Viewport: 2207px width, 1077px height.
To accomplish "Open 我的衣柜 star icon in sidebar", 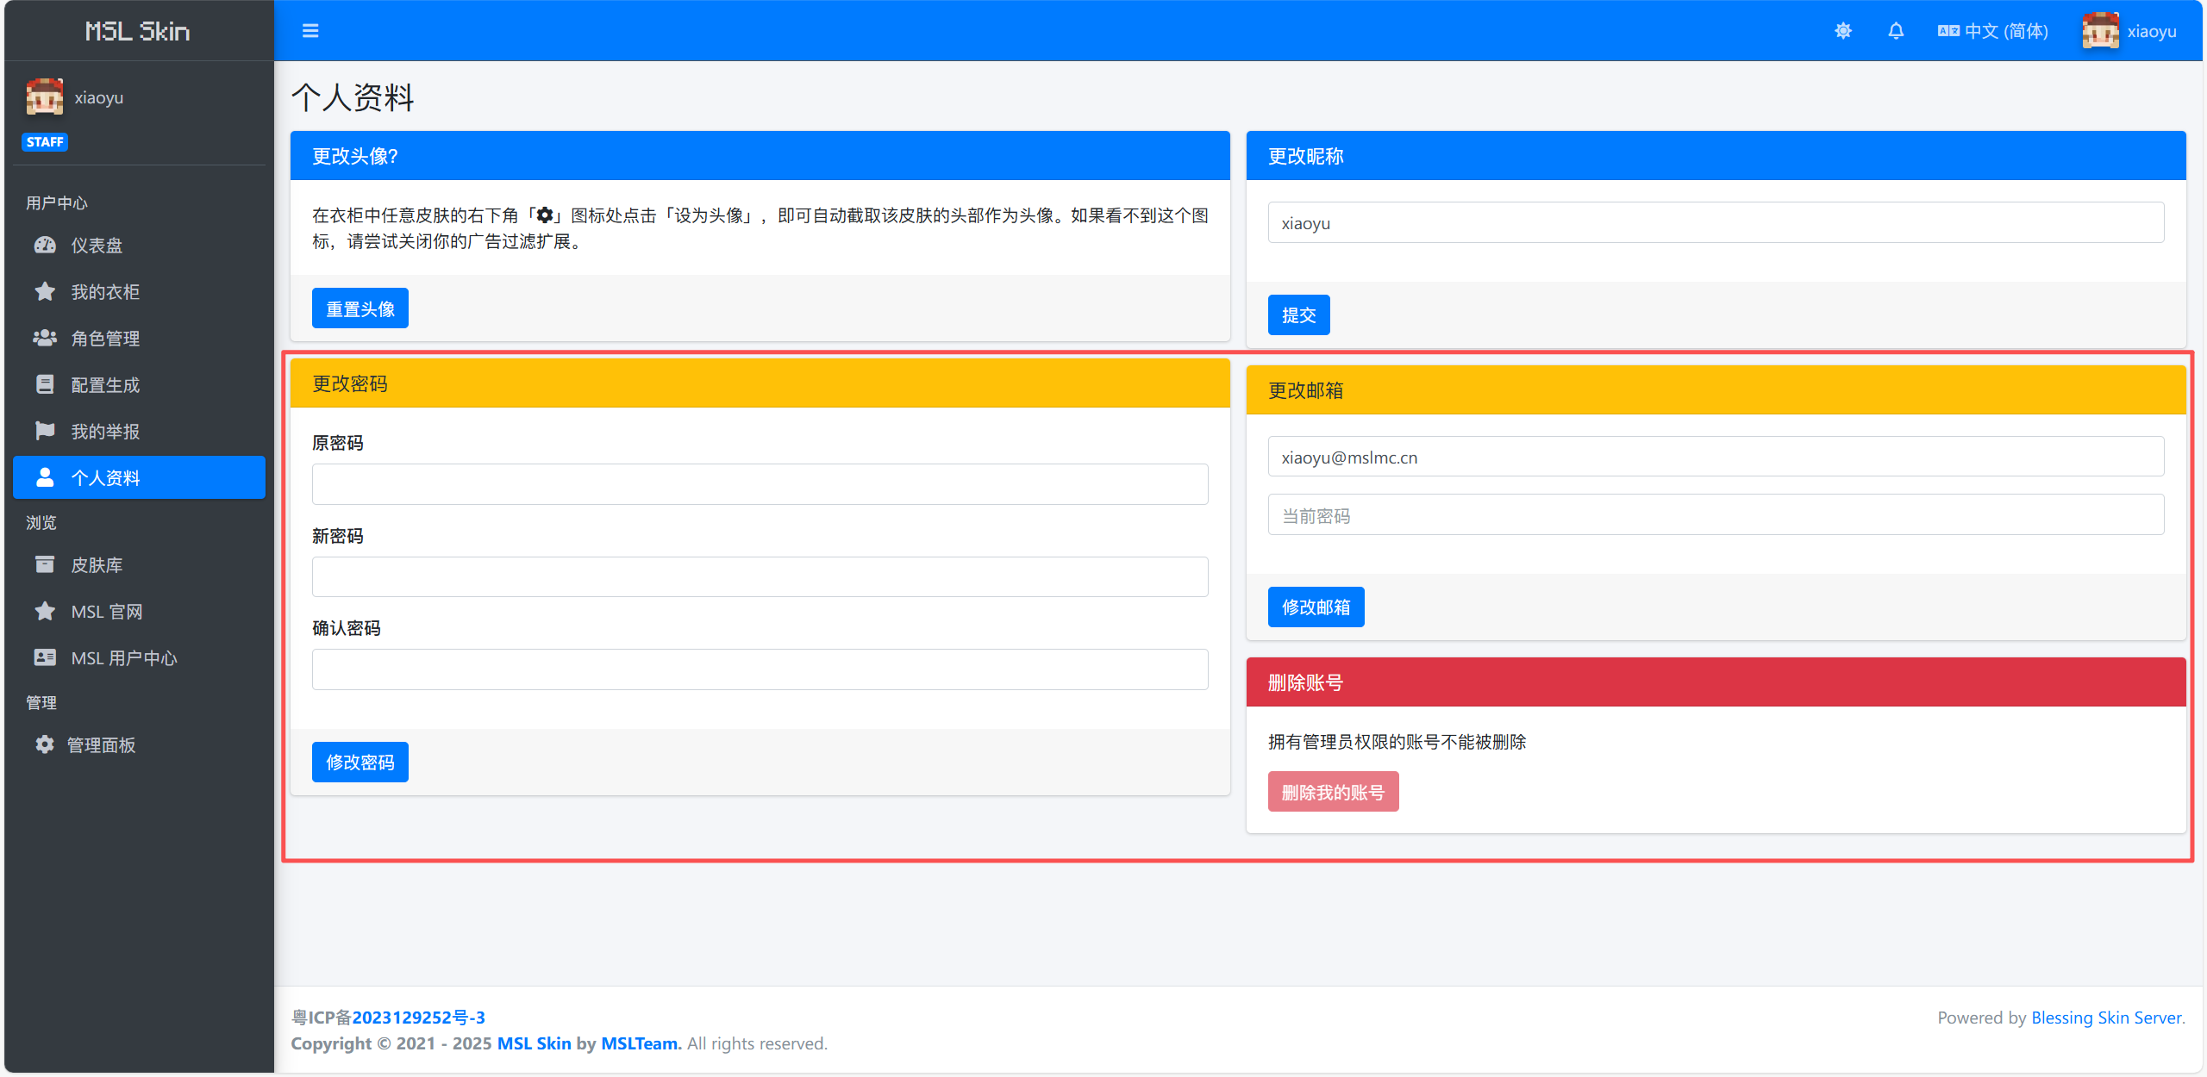I will tap(45, 292).
